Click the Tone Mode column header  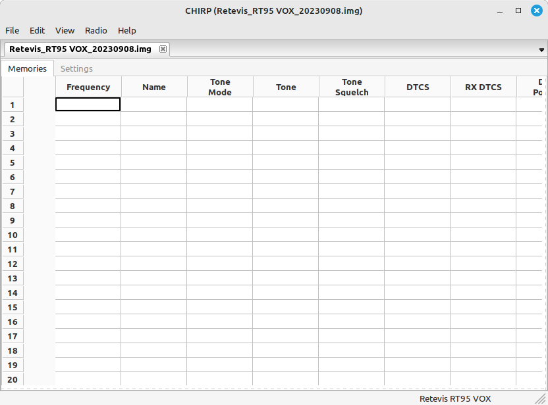point(220,87)
